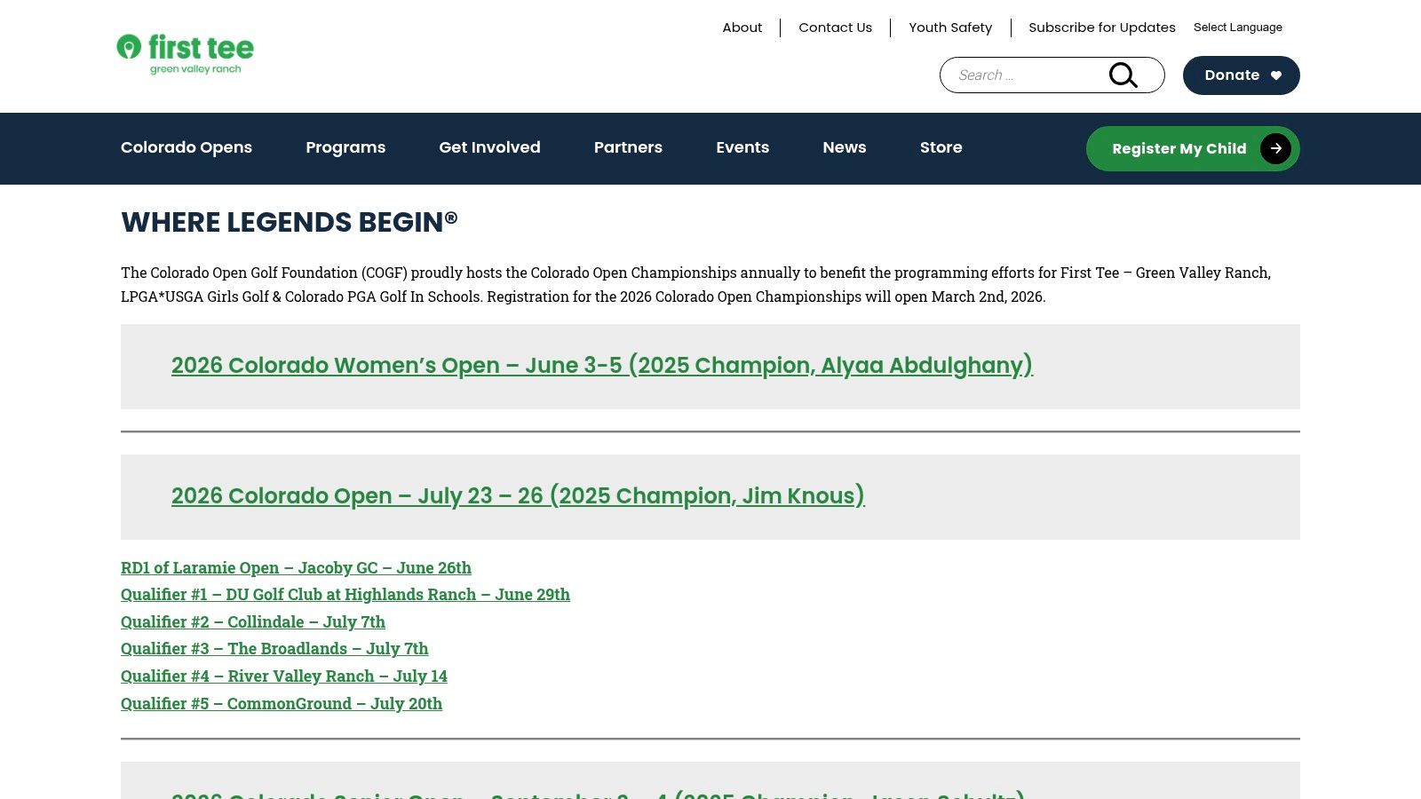Click the First Tee Green Valley Ranch logo
This screenshot has height=799, width=1421.
[186, 54]
